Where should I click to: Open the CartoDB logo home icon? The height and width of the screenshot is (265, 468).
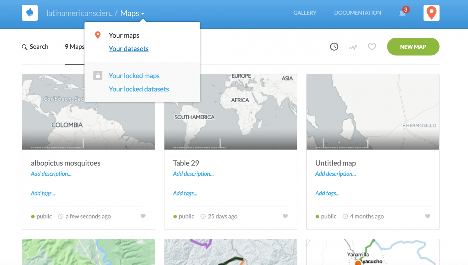(x=30, y=13)
